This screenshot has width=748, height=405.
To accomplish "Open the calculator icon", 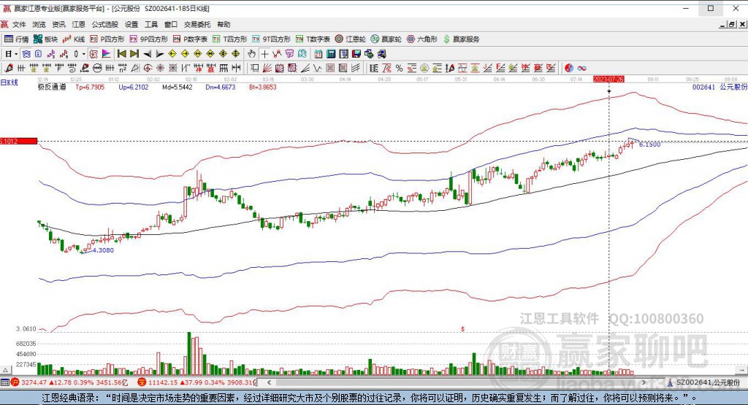I will click(331, 54).
